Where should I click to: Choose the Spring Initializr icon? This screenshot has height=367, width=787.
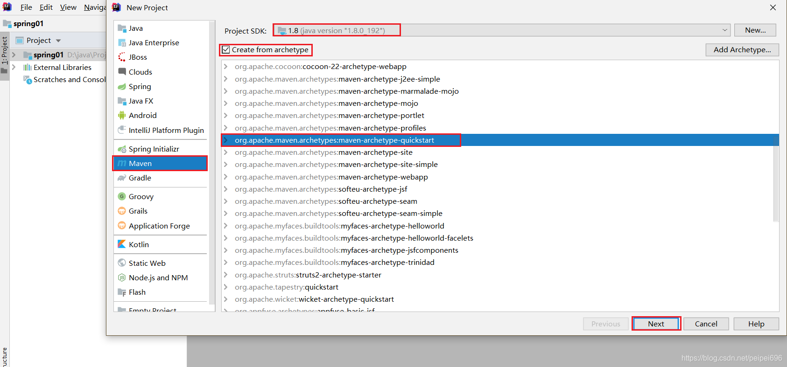(122, 149)
